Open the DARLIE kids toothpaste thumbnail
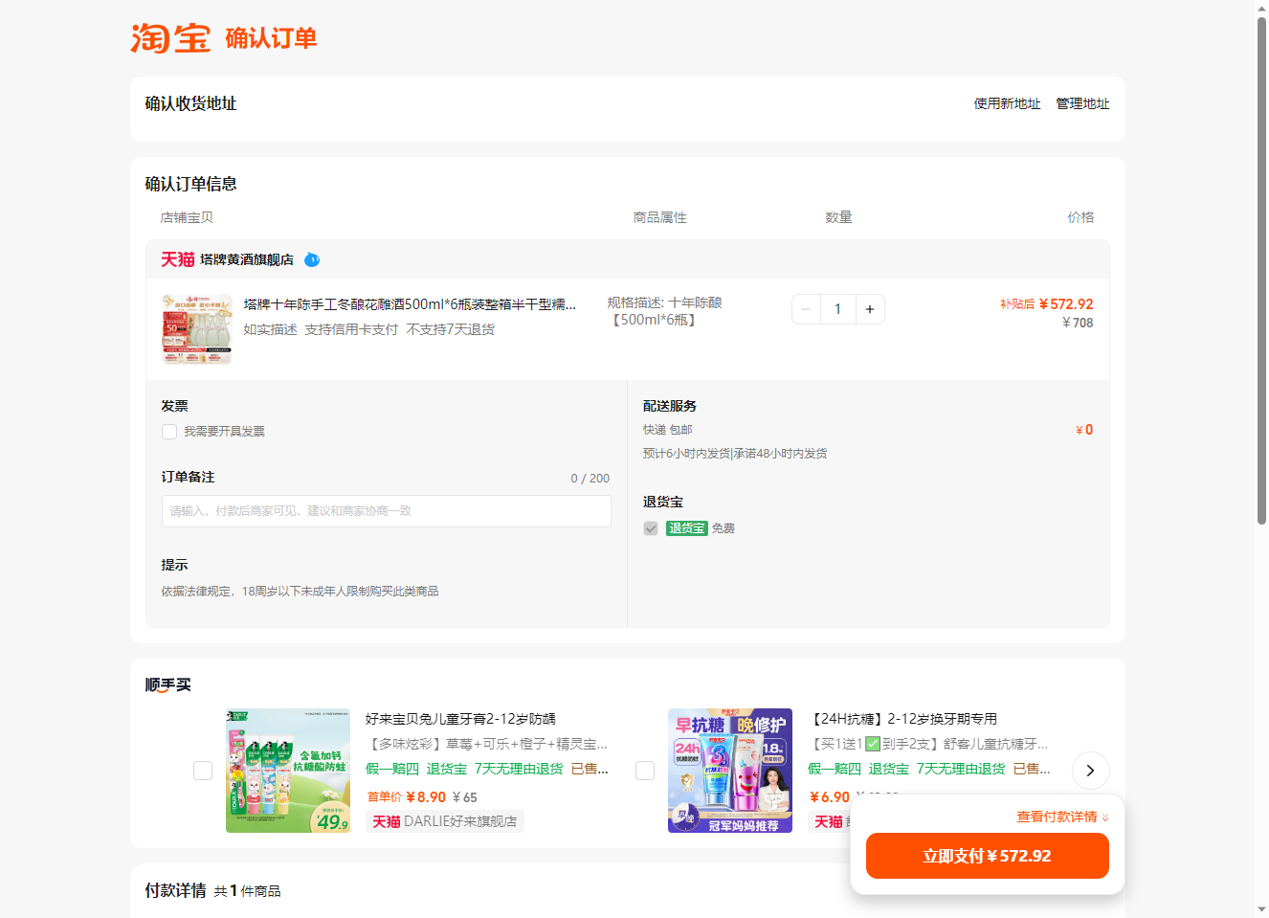Screen dimensions: 1269x918 tap(288, 771)
